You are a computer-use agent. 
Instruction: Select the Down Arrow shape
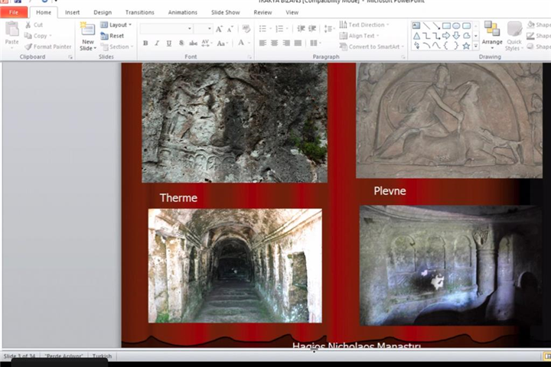click(x=456, y=36)
